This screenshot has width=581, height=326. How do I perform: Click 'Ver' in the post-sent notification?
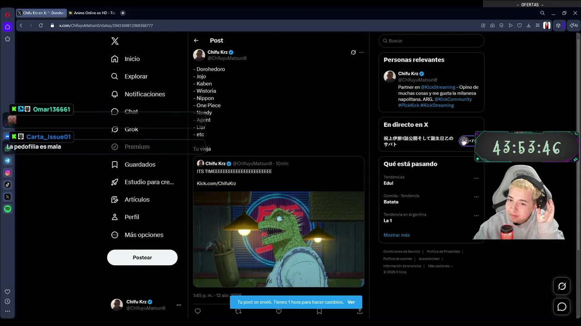click(x=351, y=302)
